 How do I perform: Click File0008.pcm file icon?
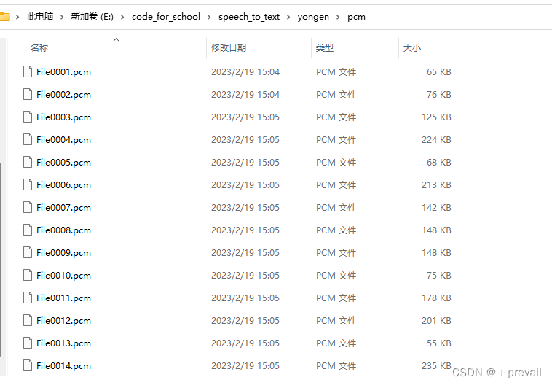[x=28, y=230]
